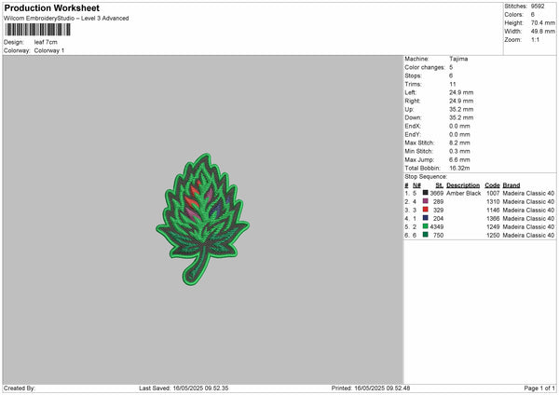Click the Description column header

click(463, 185)
